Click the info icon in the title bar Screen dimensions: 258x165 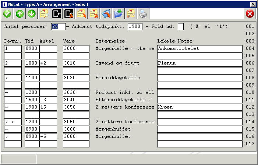(5, 4)
